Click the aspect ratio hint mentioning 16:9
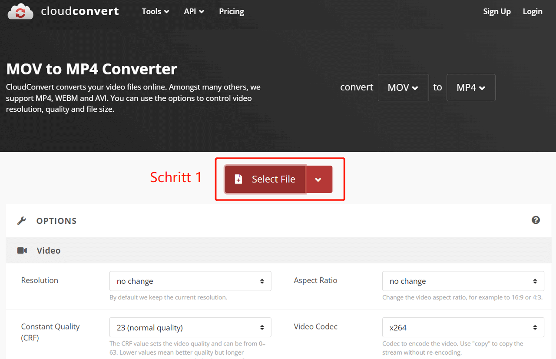This screenshot has height=359, width=556. coord(462,297)
